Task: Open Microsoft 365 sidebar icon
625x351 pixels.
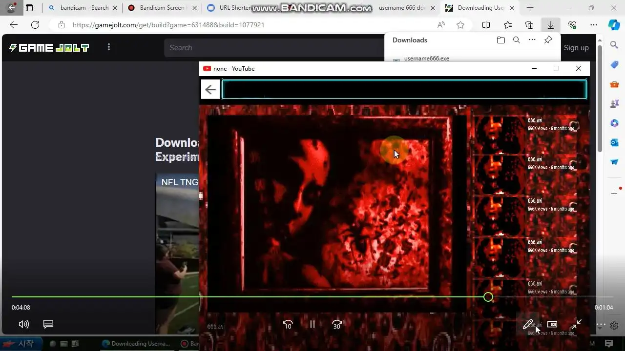Action: click(x=614, y=123)
